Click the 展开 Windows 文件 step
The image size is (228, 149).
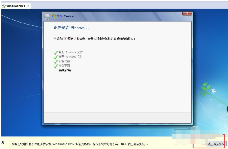pos(71,56)
